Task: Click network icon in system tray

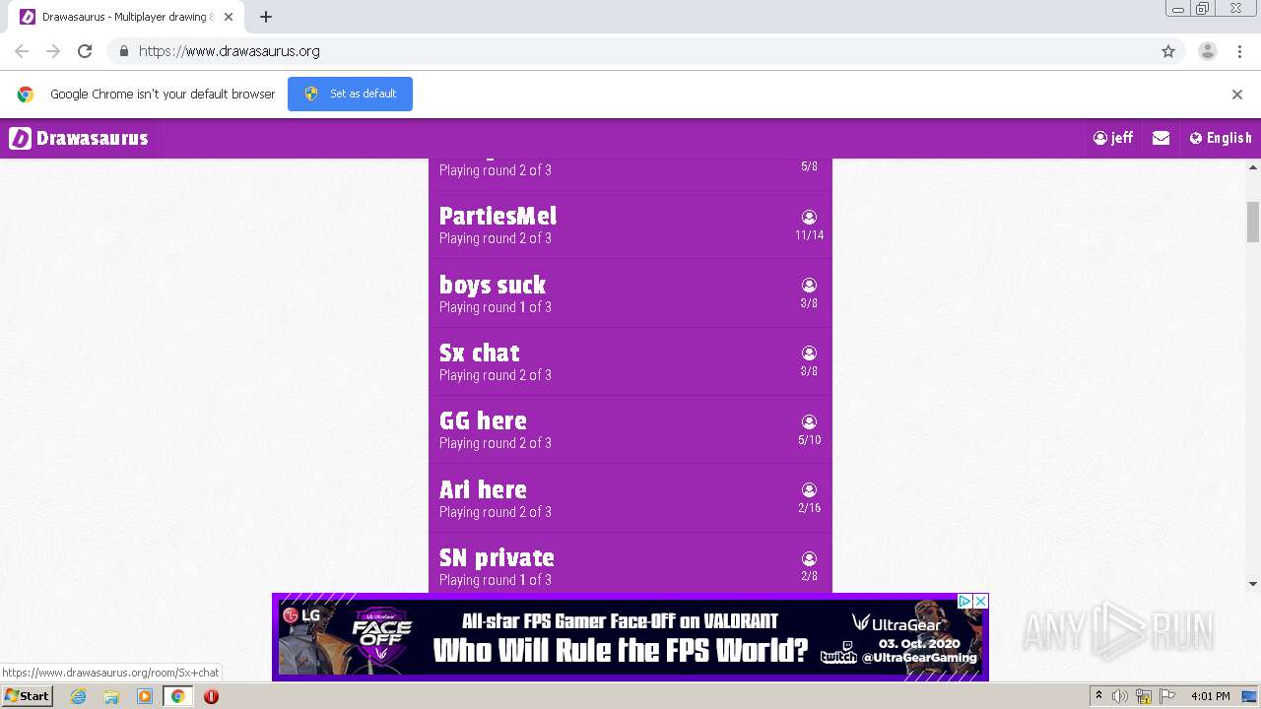Action: [x=1144, y=696]
